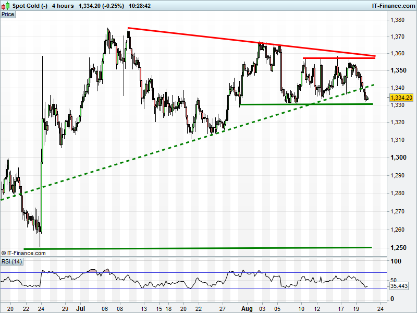Select the upper blue RSI threshold line
This screenshot has height=313, width=417.
click(x=193, y=272)
